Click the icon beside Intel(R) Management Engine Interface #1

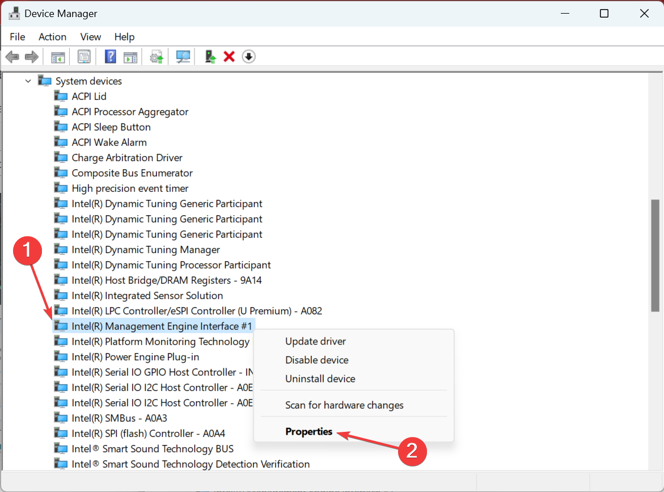click(61, 326)
